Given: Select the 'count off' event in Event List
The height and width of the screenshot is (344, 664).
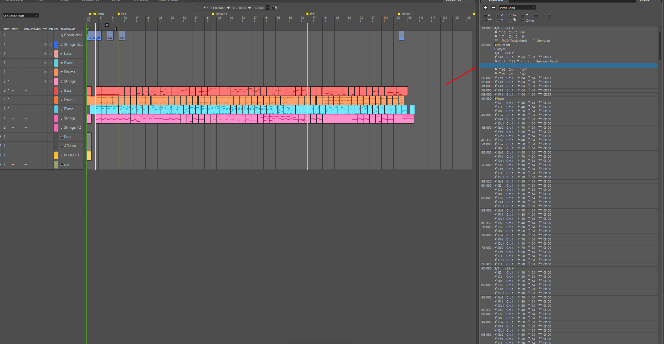Looking at the screenshot, I should coord(504,45).
